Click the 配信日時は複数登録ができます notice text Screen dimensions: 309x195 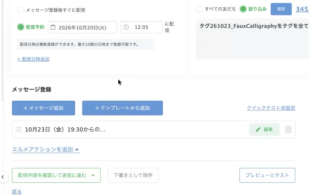[79, 45]
